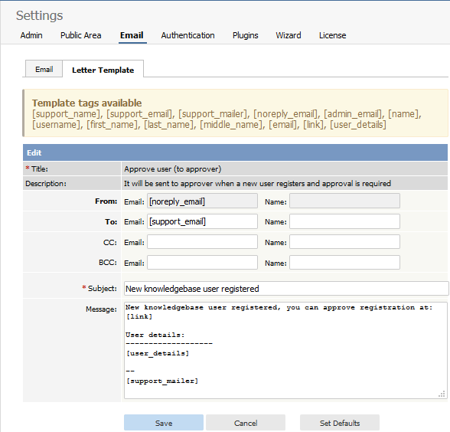Click the BCC email field
450x432 pixels.
(202, 263)
